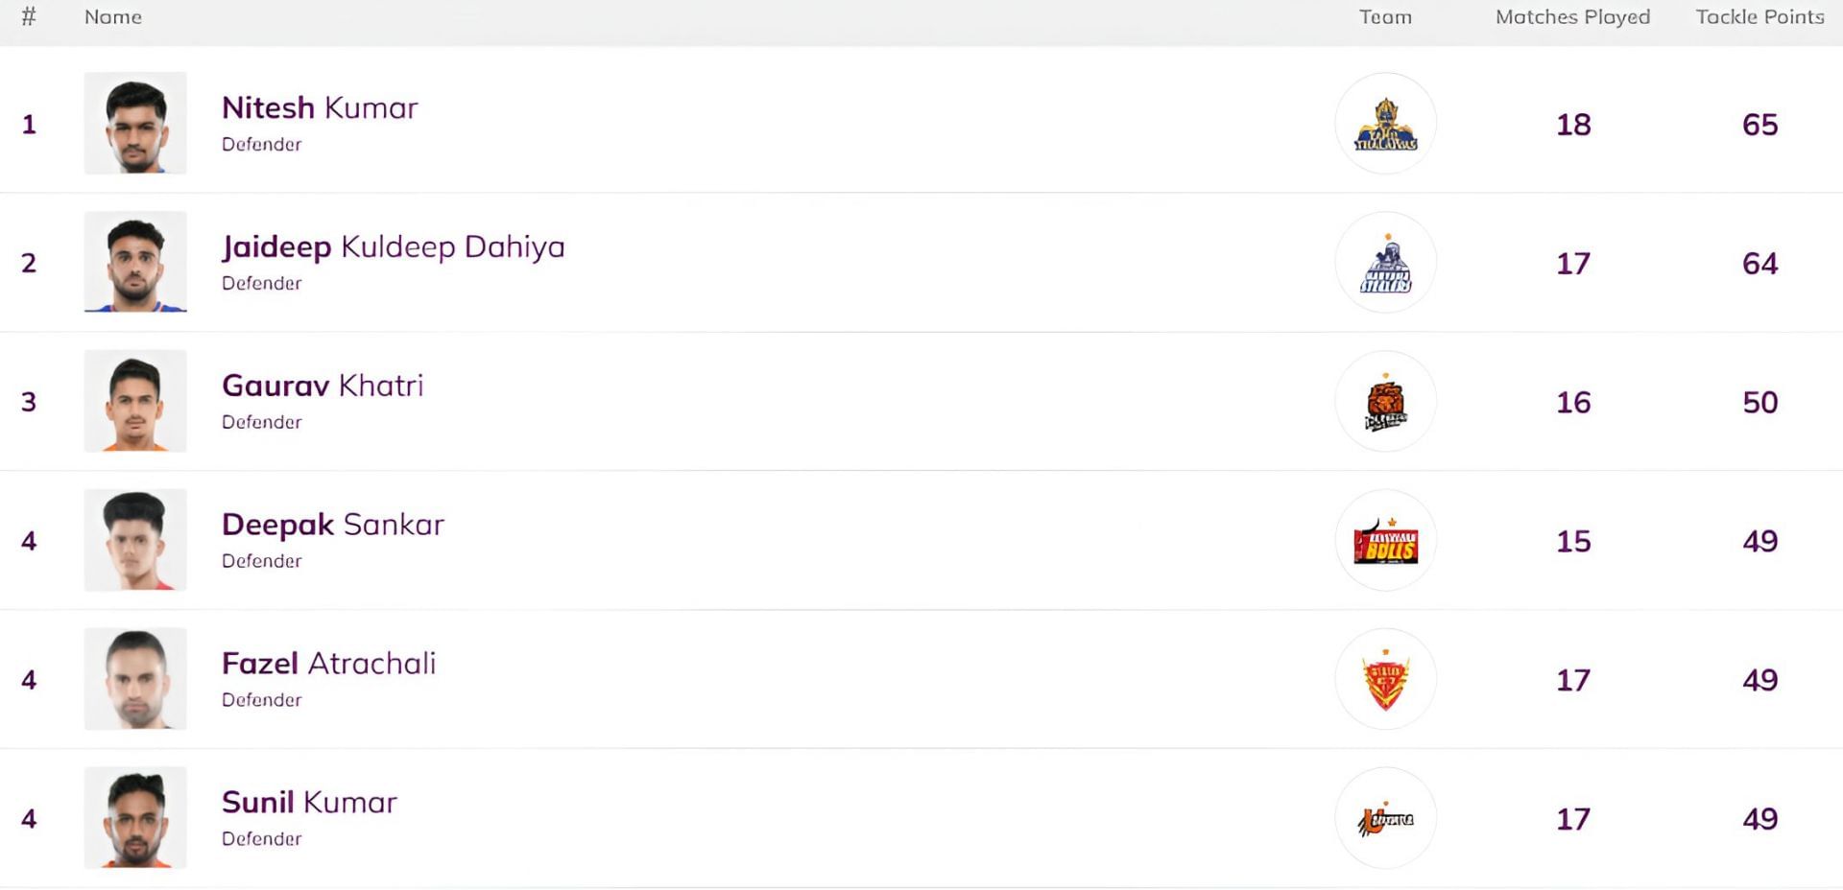Open Jaideep Kuldeep Dahiya's player photo

coord(135,263)
